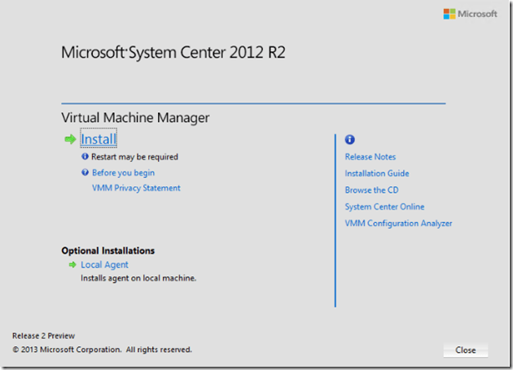
Task: Open the Installation Guide link
Action: (376, 173)
